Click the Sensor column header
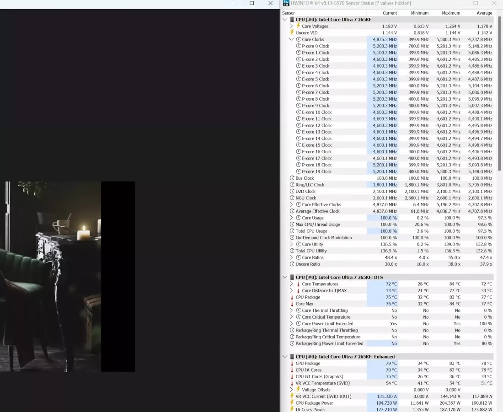 289,13
